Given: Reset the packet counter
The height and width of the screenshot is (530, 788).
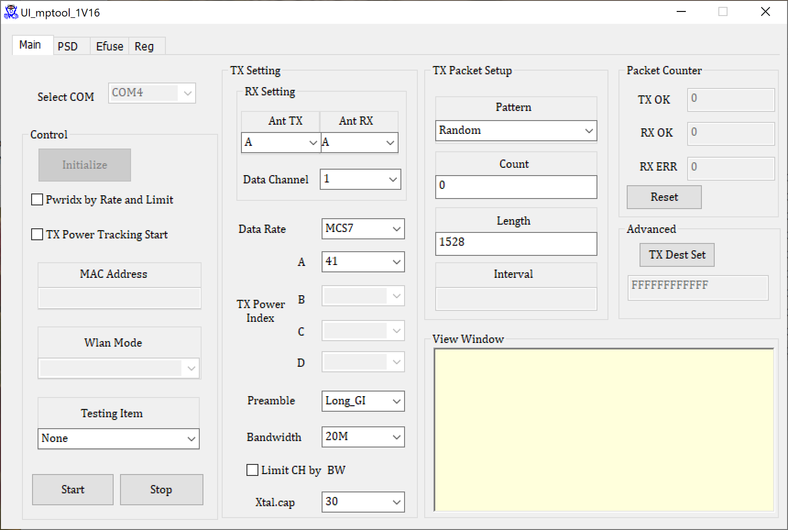Looking at the screenshot, I should pos(664,197).
